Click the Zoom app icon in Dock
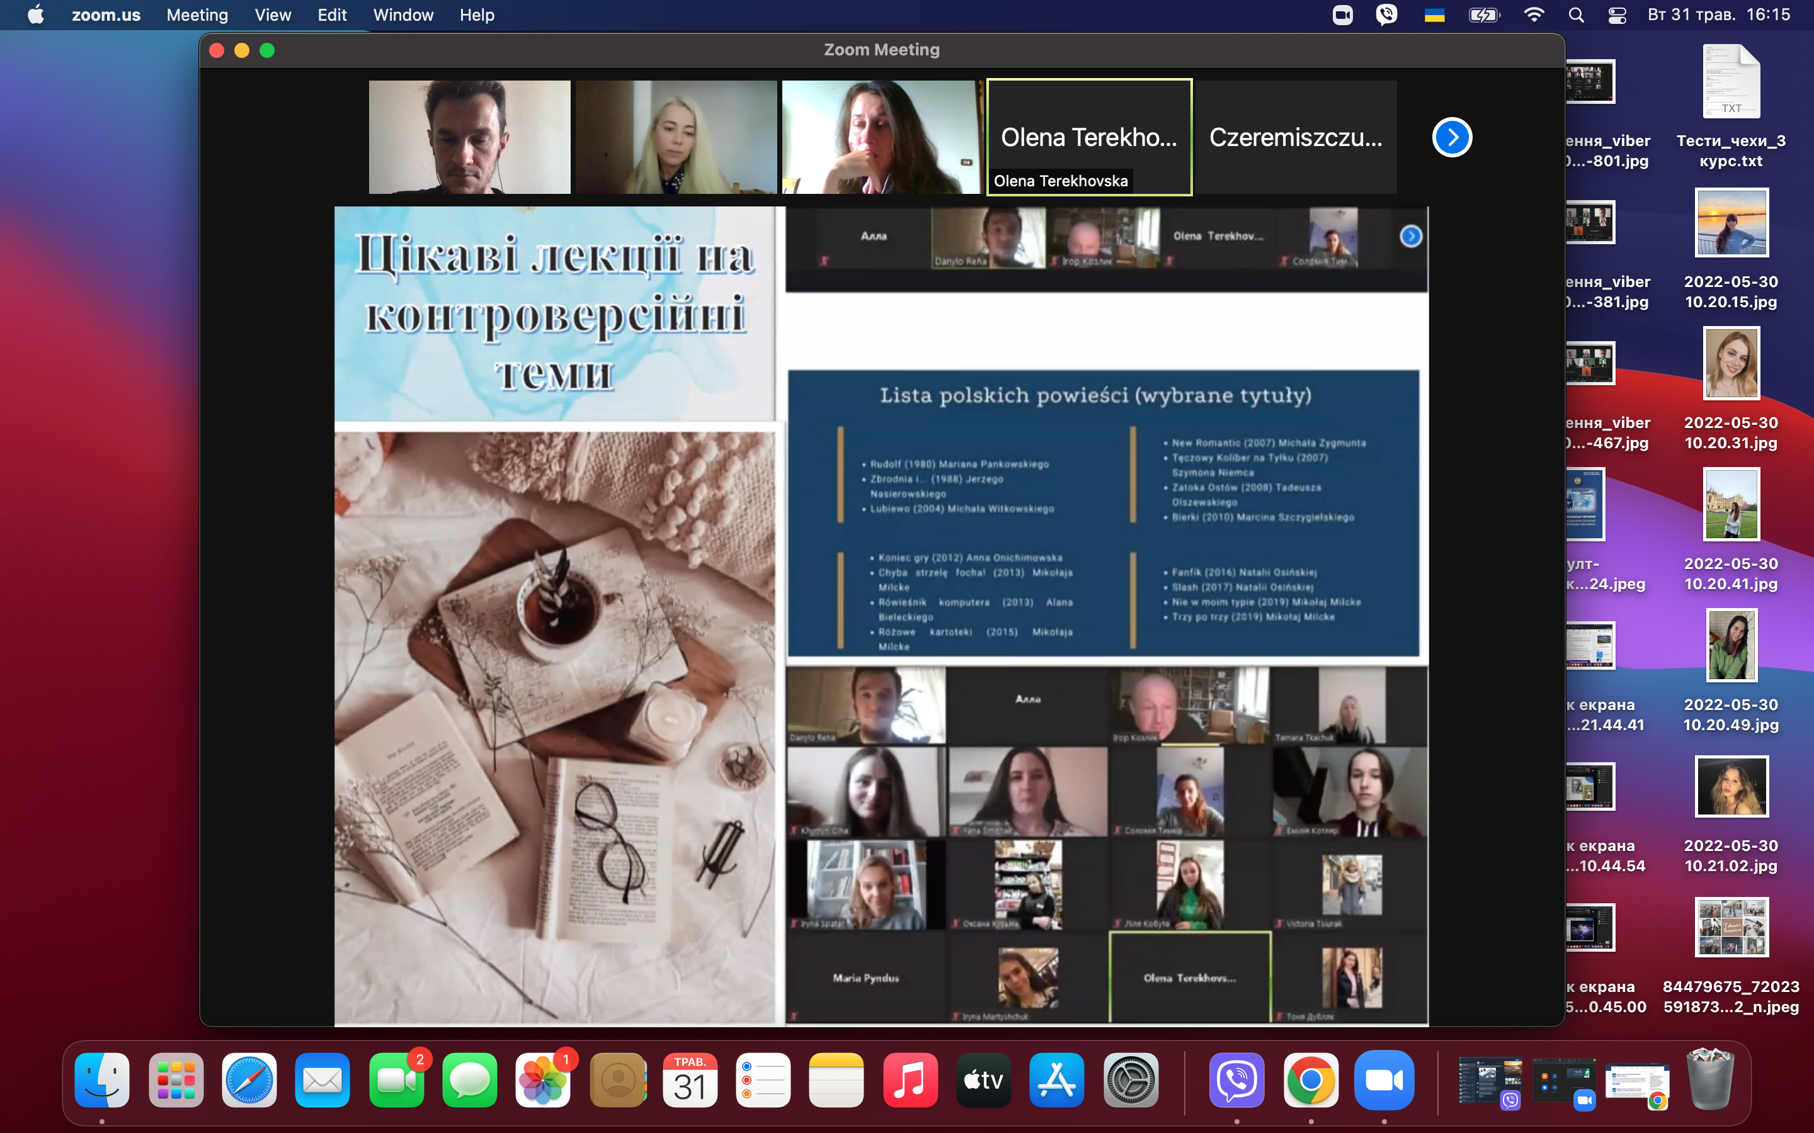1814x1133 pixels. 1384,1079
